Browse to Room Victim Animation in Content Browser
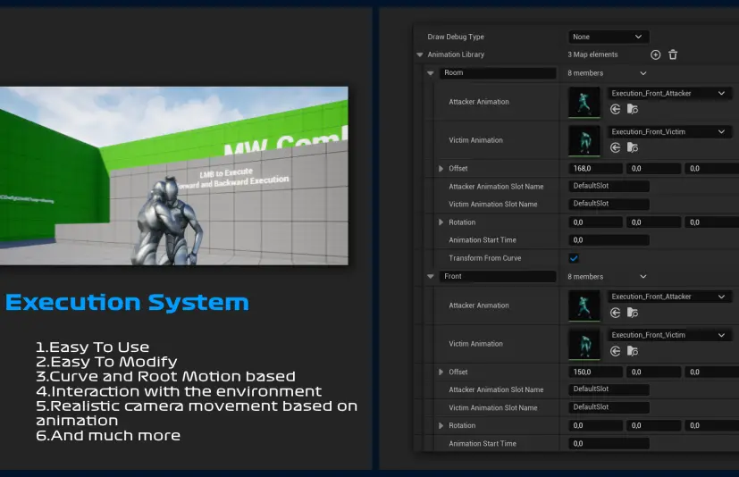This screenshot has width=739, height=477. click(x=633, y=147)
